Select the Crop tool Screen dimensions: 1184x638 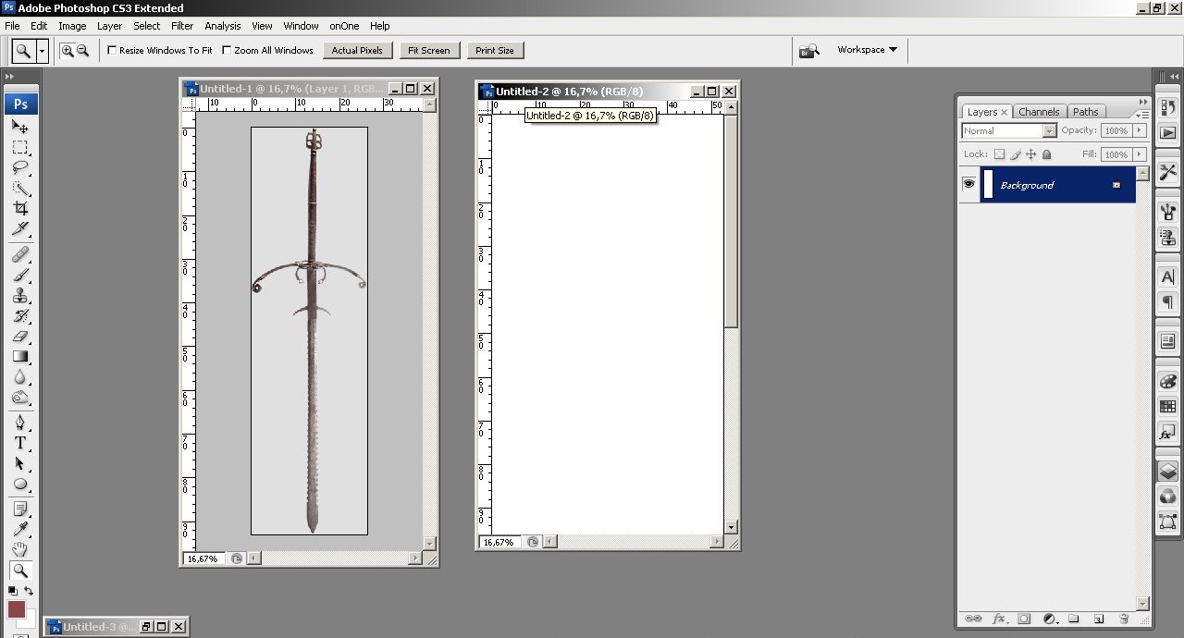(19, 209)
